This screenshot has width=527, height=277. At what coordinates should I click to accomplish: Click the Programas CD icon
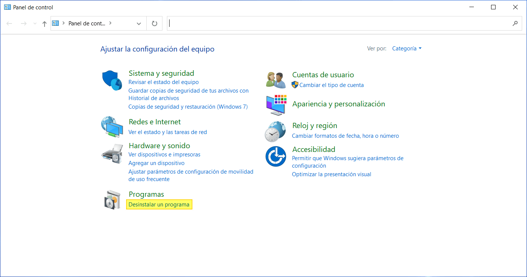click(x=112, y=199)
